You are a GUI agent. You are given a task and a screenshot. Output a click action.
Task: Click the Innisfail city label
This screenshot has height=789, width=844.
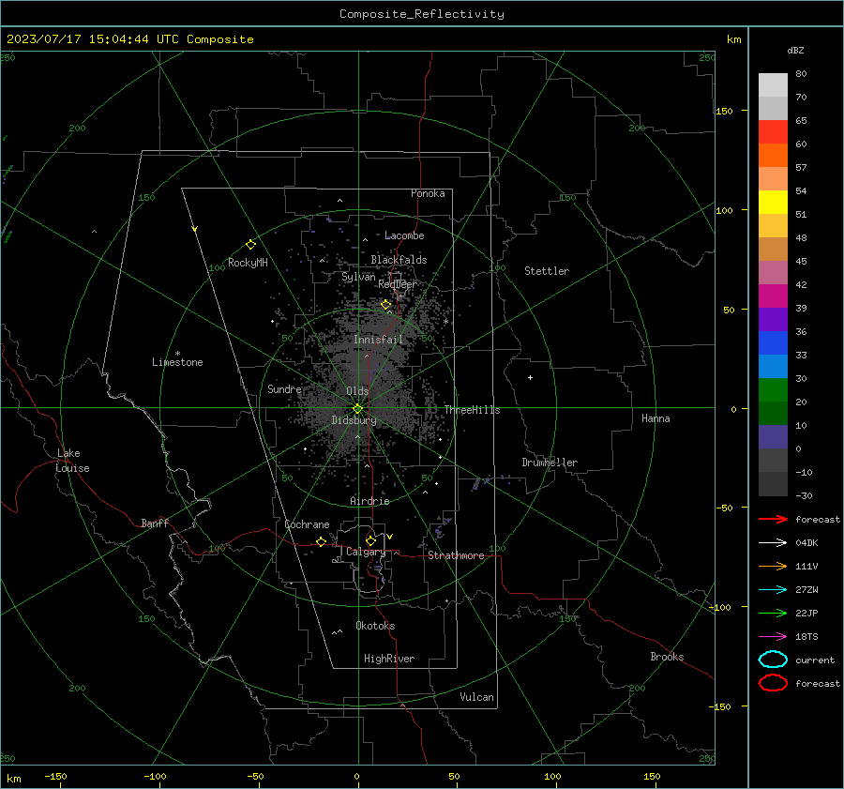tap(378, 340)
